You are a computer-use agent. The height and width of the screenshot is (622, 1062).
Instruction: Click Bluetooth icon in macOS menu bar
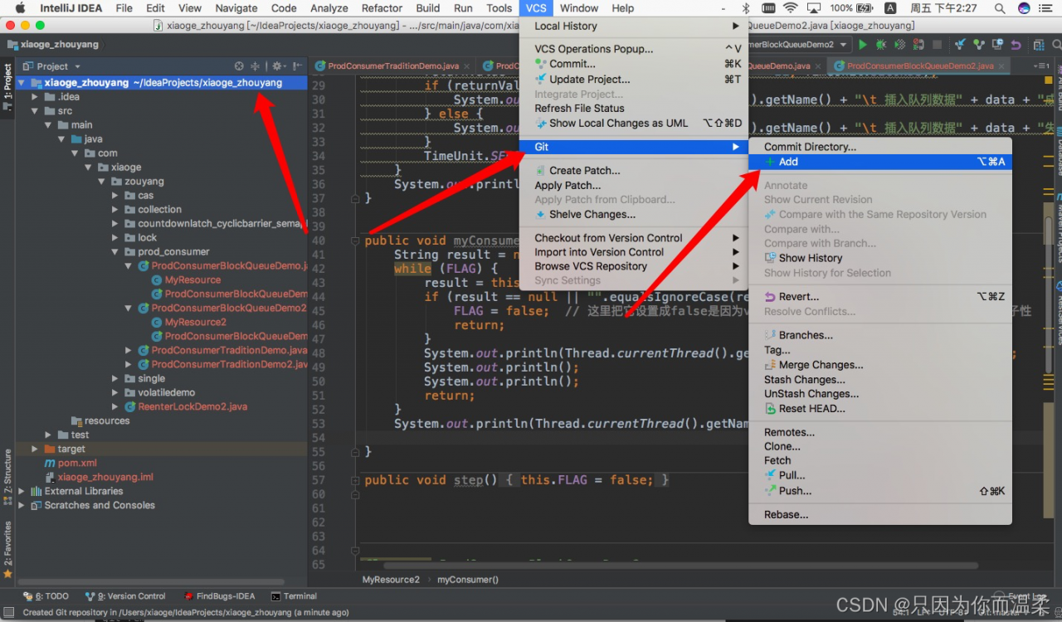(x=746, y=8)
